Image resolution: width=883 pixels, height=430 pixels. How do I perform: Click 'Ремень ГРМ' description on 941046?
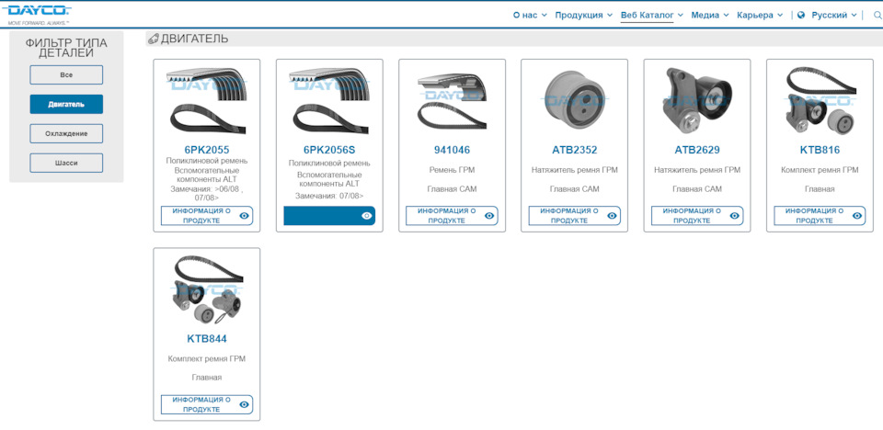(x=452, y=169)
